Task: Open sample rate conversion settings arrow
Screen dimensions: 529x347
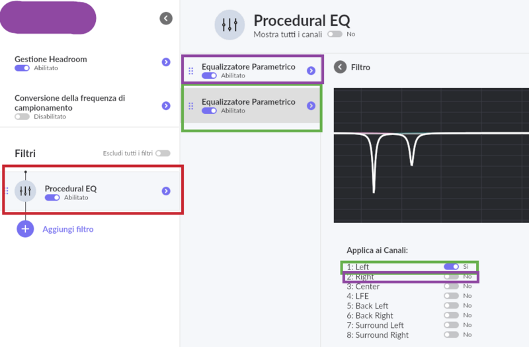Action: (166, 106)
